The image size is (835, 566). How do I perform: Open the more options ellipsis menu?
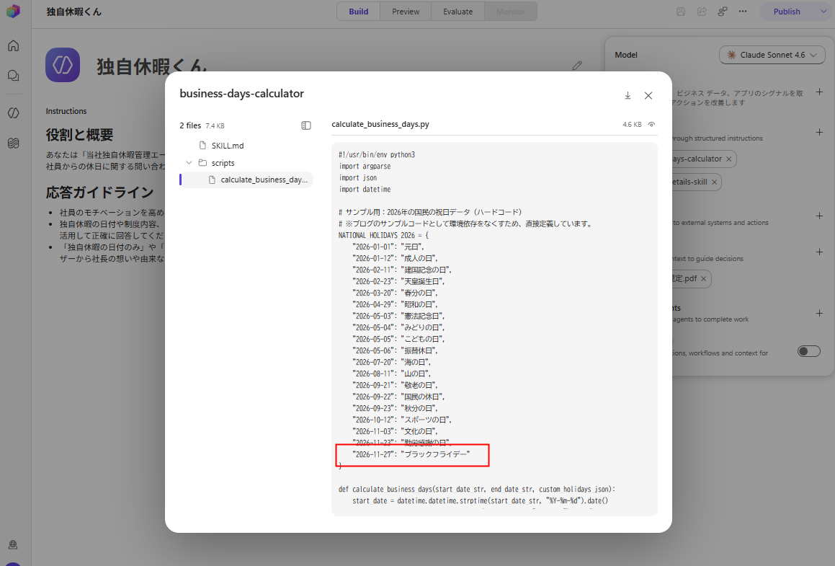pyautogui.click(x=743, y=12)
